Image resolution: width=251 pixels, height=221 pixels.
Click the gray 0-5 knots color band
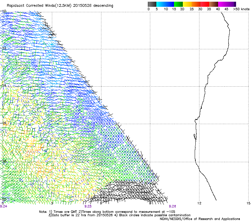point(152,4)
